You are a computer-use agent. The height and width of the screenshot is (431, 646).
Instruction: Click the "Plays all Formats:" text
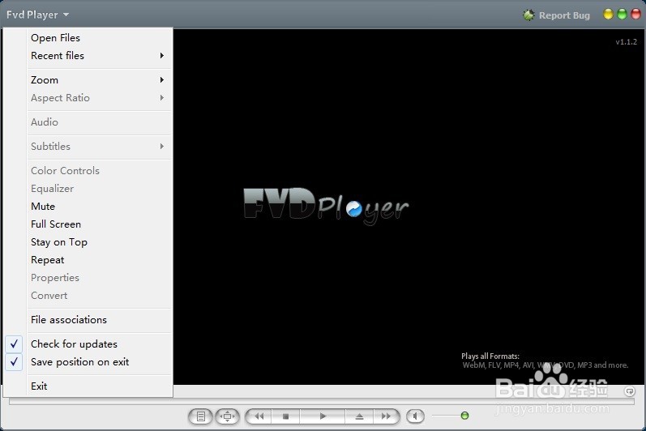[490, 356]
